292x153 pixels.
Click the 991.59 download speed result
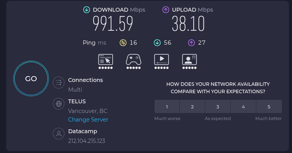click(113, 24)
